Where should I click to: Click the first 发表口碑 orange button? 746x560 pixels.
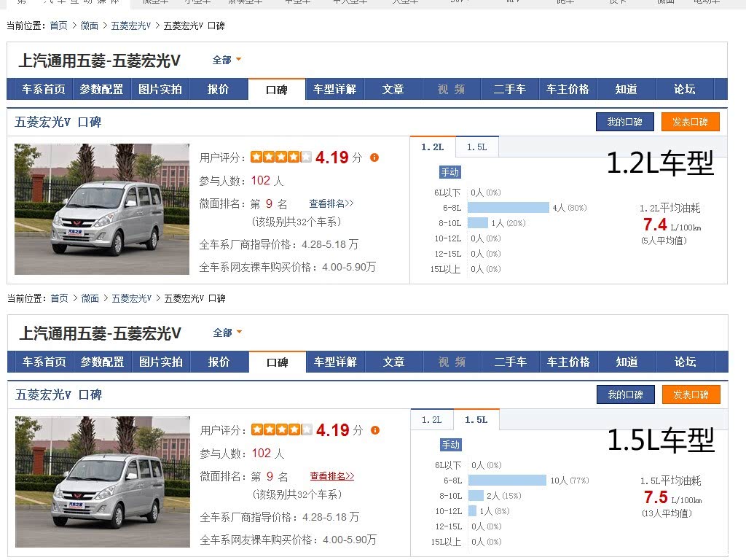click(x=691, y=122)
